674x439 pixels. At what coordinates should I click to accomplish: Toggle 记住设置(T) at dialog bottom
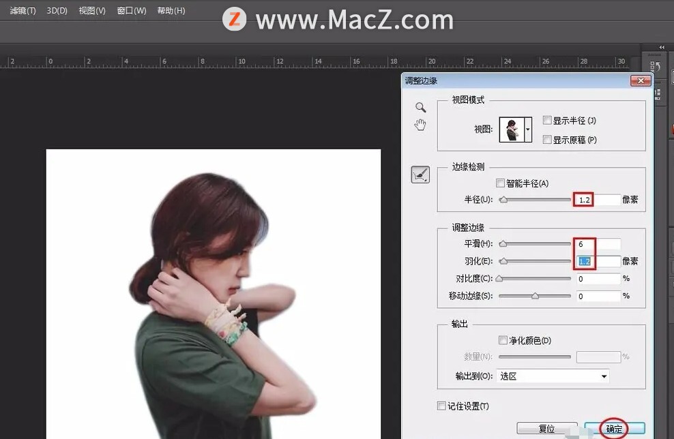pos(441,405)
